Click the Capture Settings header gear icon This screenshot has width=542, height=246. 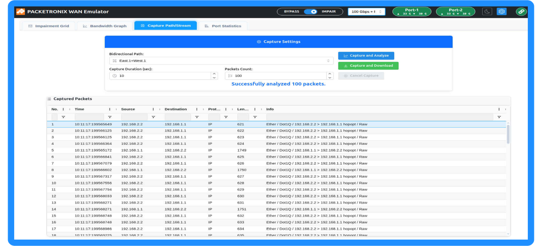[259, 42]
